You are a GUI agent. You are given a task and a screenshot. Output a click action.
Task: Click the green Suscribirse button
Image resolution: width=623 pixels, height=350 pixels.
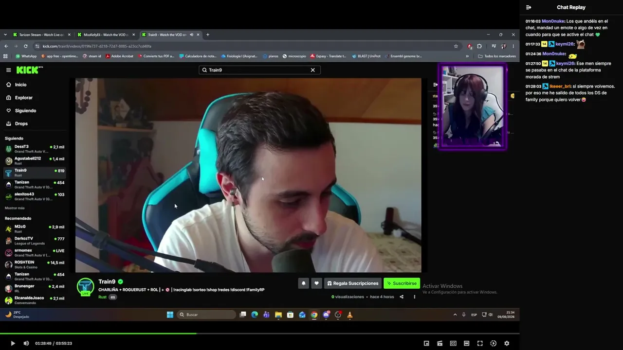[402, 283]
